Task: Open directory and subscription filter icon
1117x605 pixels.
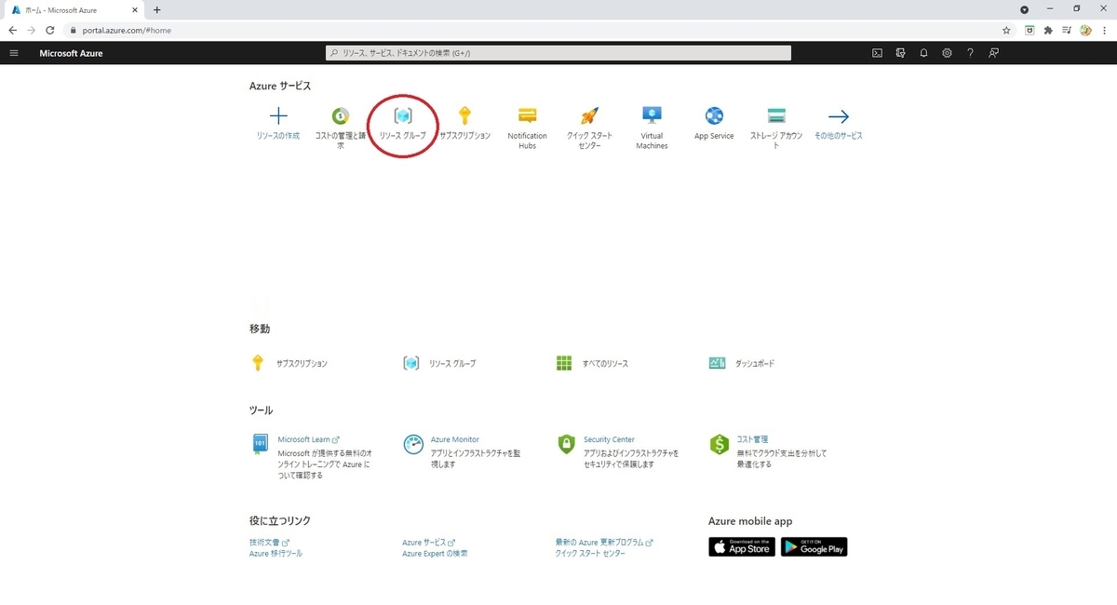Action: tap(900, 53)
